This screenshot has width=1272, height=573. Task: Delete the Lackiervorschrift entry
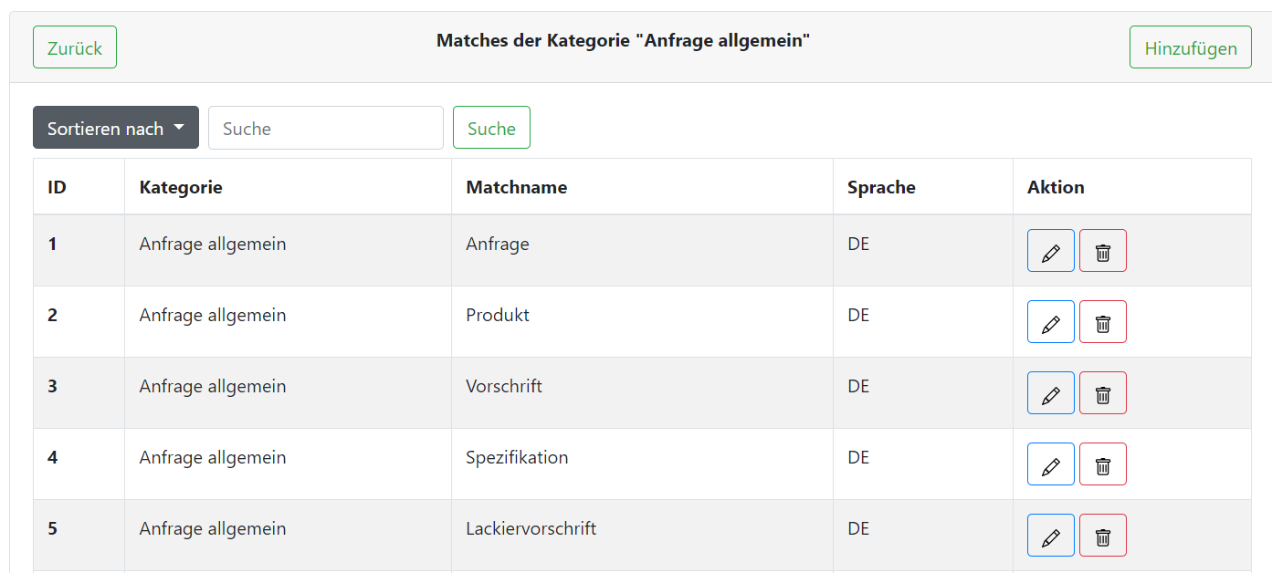click(x=1102, y=536)
